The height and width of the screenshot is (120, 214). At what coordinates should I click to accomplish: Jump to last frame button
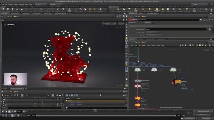(x=15, y=112)
